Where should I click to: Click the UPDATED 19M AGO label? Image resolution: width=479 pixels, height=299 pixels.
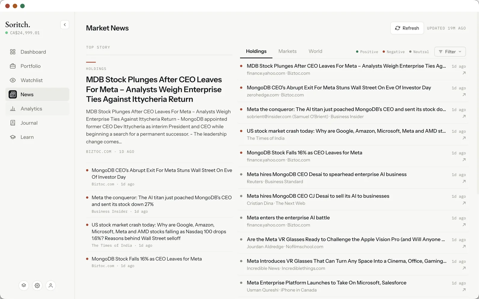tap(446, 28)
